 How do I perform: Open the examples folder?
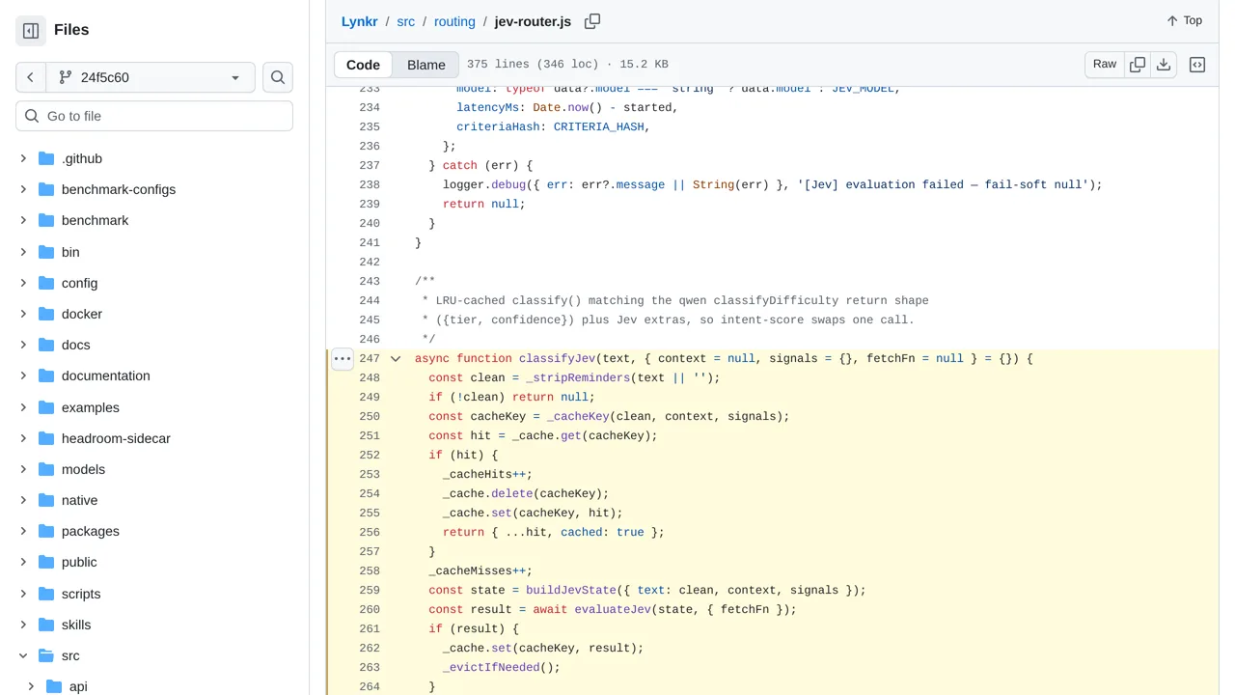(91, 407)
